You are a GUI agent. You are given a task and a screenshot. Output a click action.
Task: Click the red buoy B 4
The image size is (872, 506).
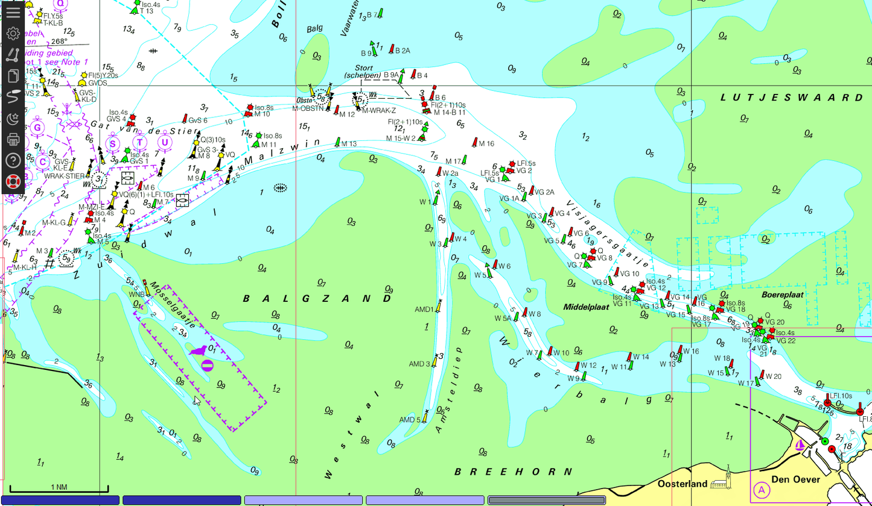[413, 74]
